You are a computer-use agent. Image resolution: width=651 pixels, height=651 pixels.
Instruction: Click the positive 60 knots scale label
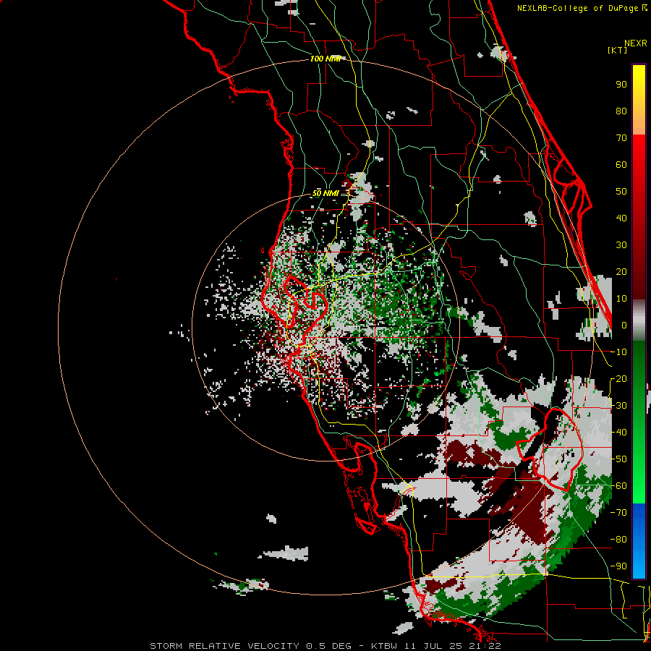621,165
